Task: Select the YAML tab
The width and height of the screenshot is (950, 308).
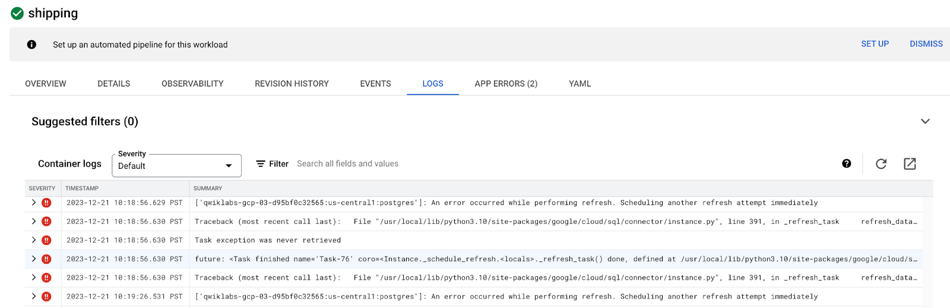Action: (x=579, y=84)
